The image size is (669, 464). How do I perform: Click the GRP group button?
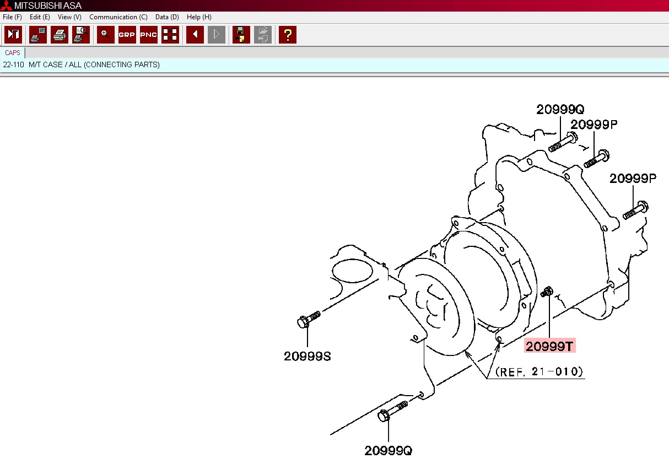click(x=127, y=35)
